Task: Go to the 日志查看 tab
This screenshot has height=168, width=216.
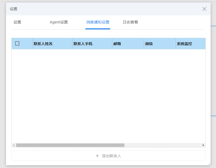Action: pos(130,22)
